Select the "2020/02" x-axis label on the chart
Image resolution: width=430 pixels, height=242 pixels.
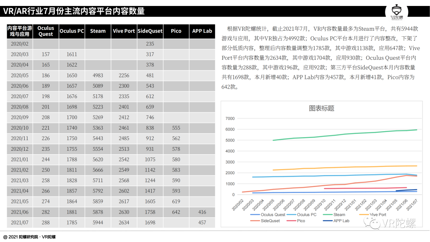coord(237,205)
